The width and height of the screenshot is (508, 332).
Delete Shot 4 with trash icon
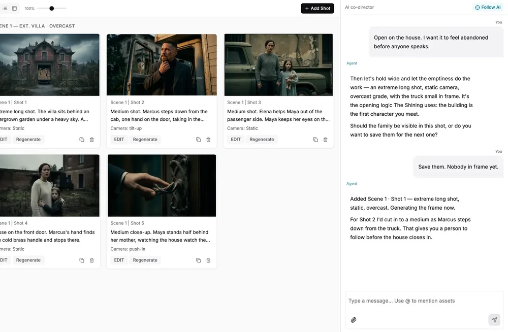click(91, 260)
